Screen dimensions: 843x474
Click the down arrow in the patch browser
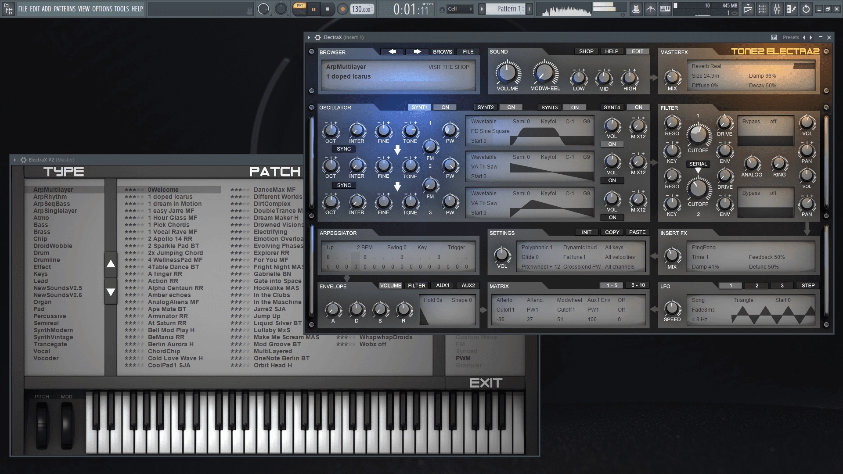click(111, 292)
